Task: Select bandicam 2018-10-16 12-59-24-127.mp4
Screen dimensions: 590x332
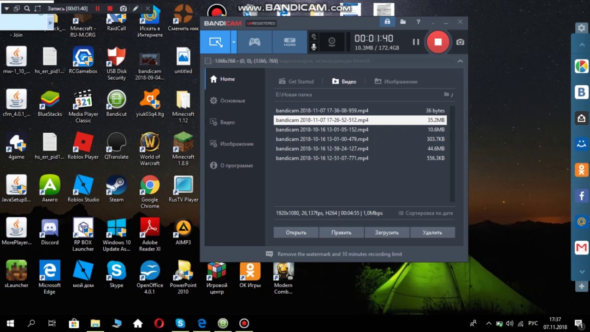Action: pos(360,148)
